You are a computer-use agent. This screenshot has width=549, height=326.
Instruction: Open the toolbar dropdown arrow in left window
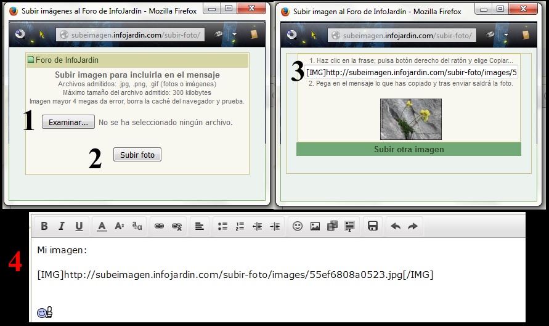(x=234, y=35)
